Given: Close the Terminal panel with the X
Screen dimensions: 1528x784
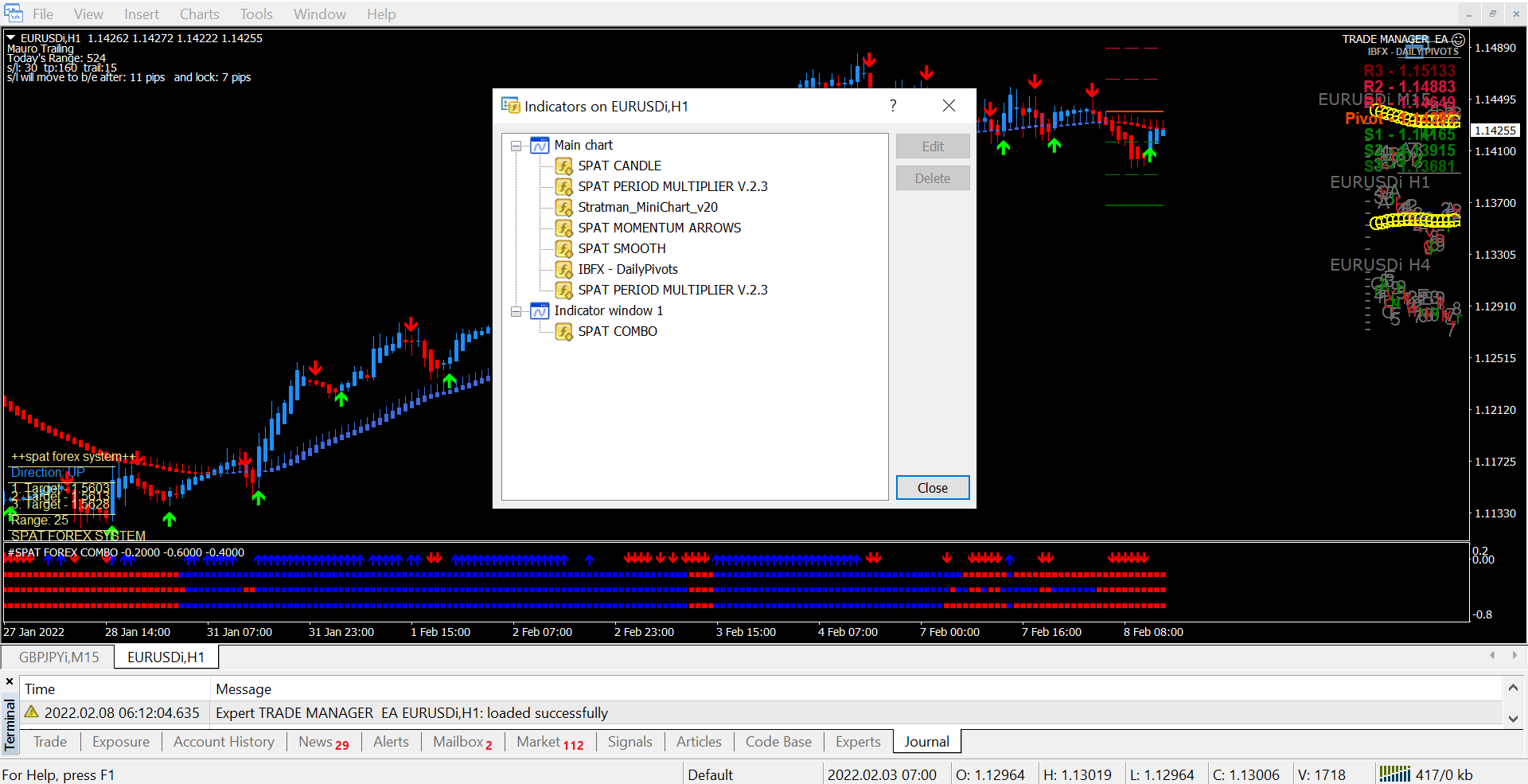Looking at the screenshot, I should [x=10, y=681].
